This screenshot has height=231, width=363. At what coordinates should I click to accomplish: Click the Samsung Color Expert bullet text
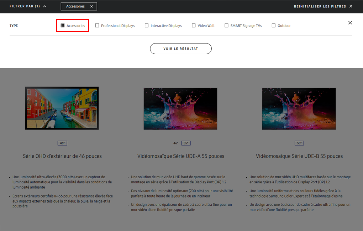point(296,193)
